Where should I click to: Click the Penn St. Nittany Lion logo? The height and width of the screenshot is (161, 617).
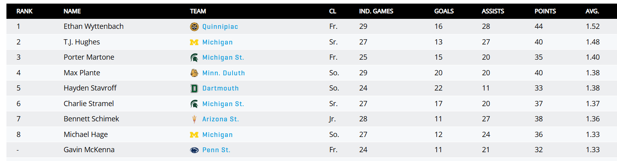194,150
